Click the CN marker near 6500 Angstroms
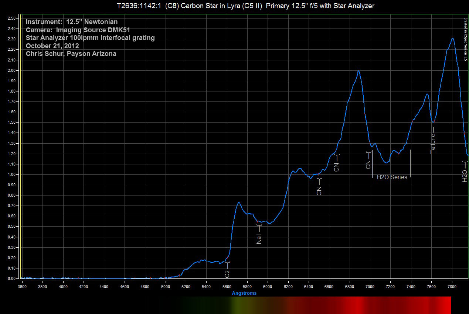The image size is (469, 314). (x=319, y=187)
